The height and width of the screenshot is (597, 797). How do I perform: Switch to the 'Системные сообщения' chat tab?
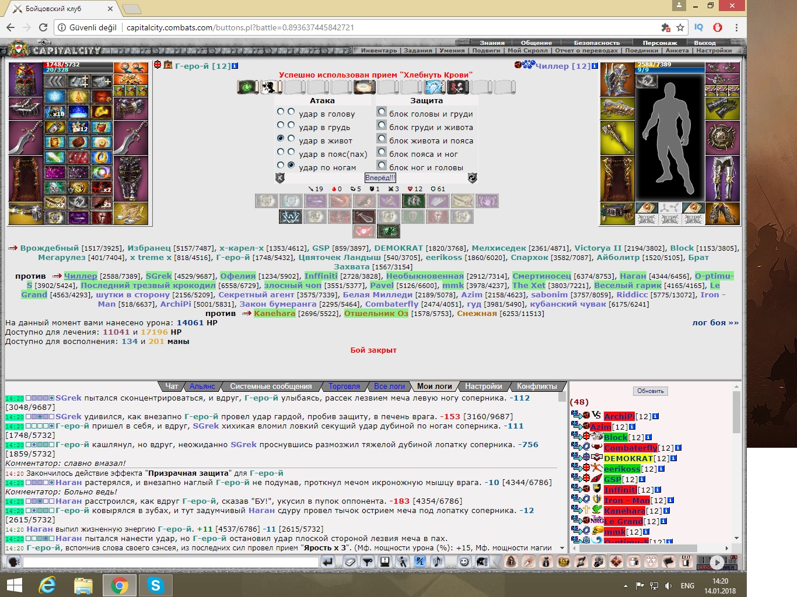(x=271, y=386)
